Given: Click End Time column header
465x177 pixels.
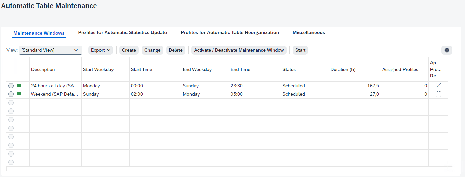Looking at the screenshot, I should point(255,69).
